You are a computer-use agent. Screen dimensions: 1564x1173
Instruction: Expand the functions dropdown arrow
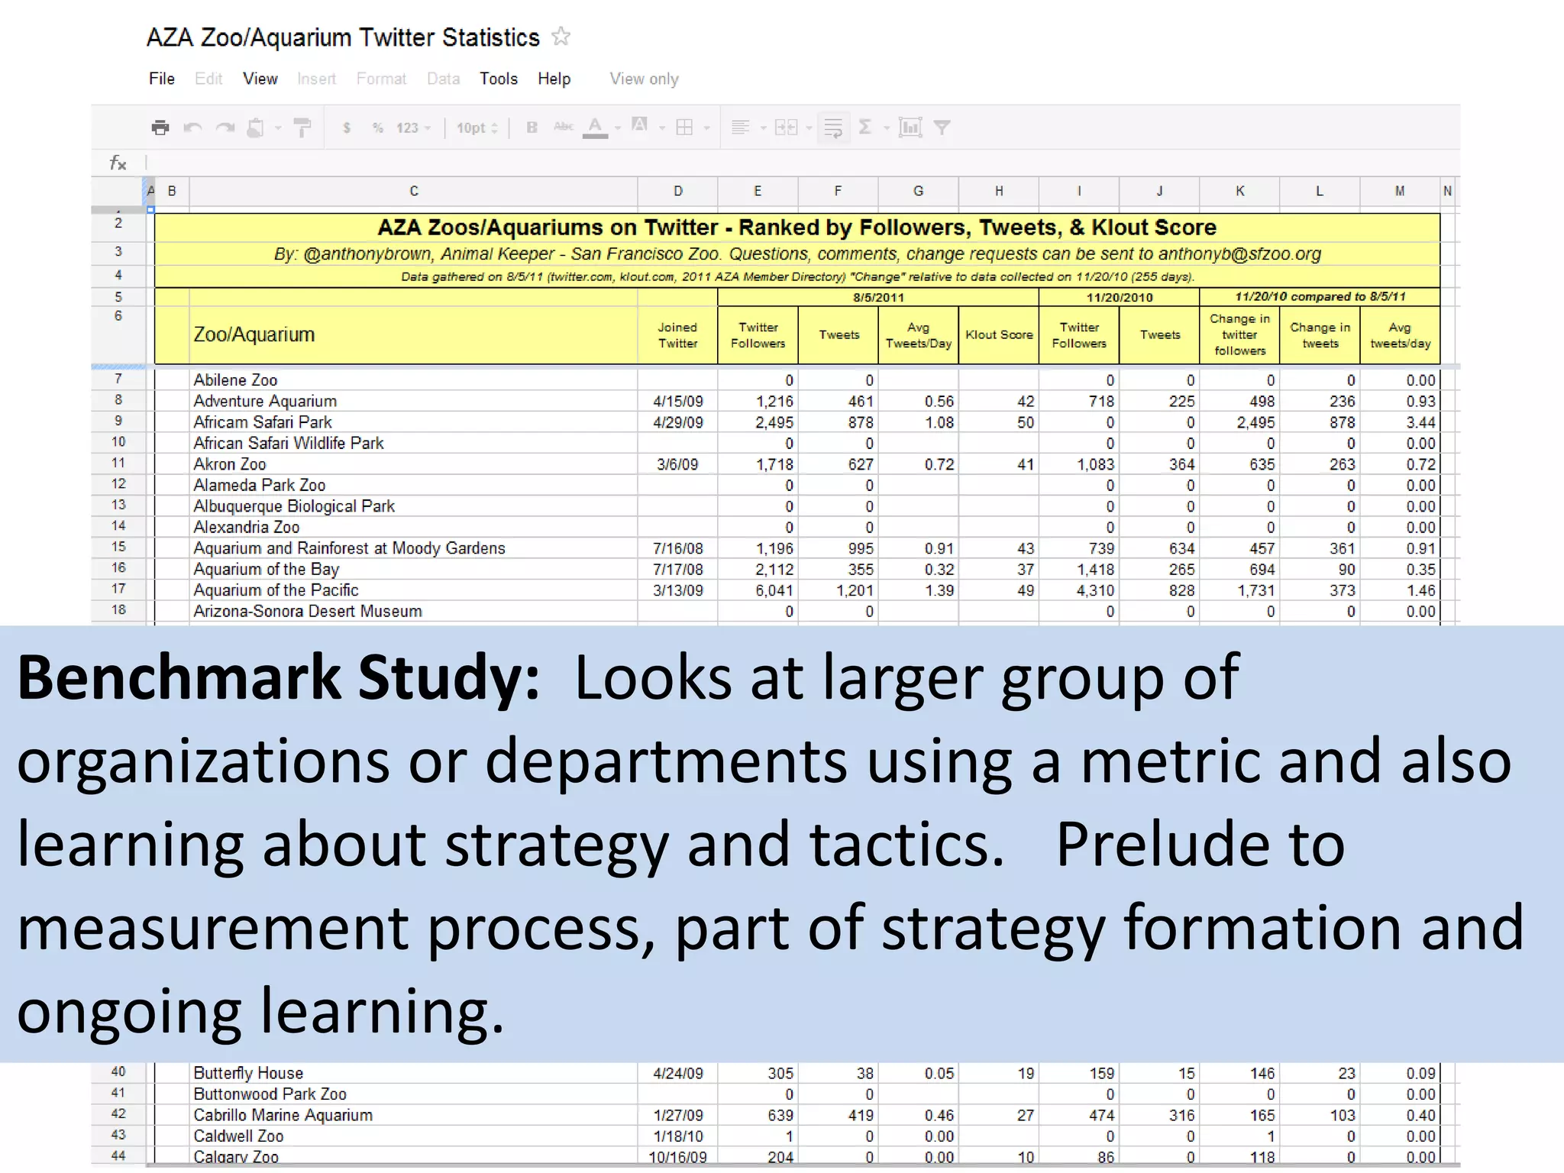click(x=887, y=128)
